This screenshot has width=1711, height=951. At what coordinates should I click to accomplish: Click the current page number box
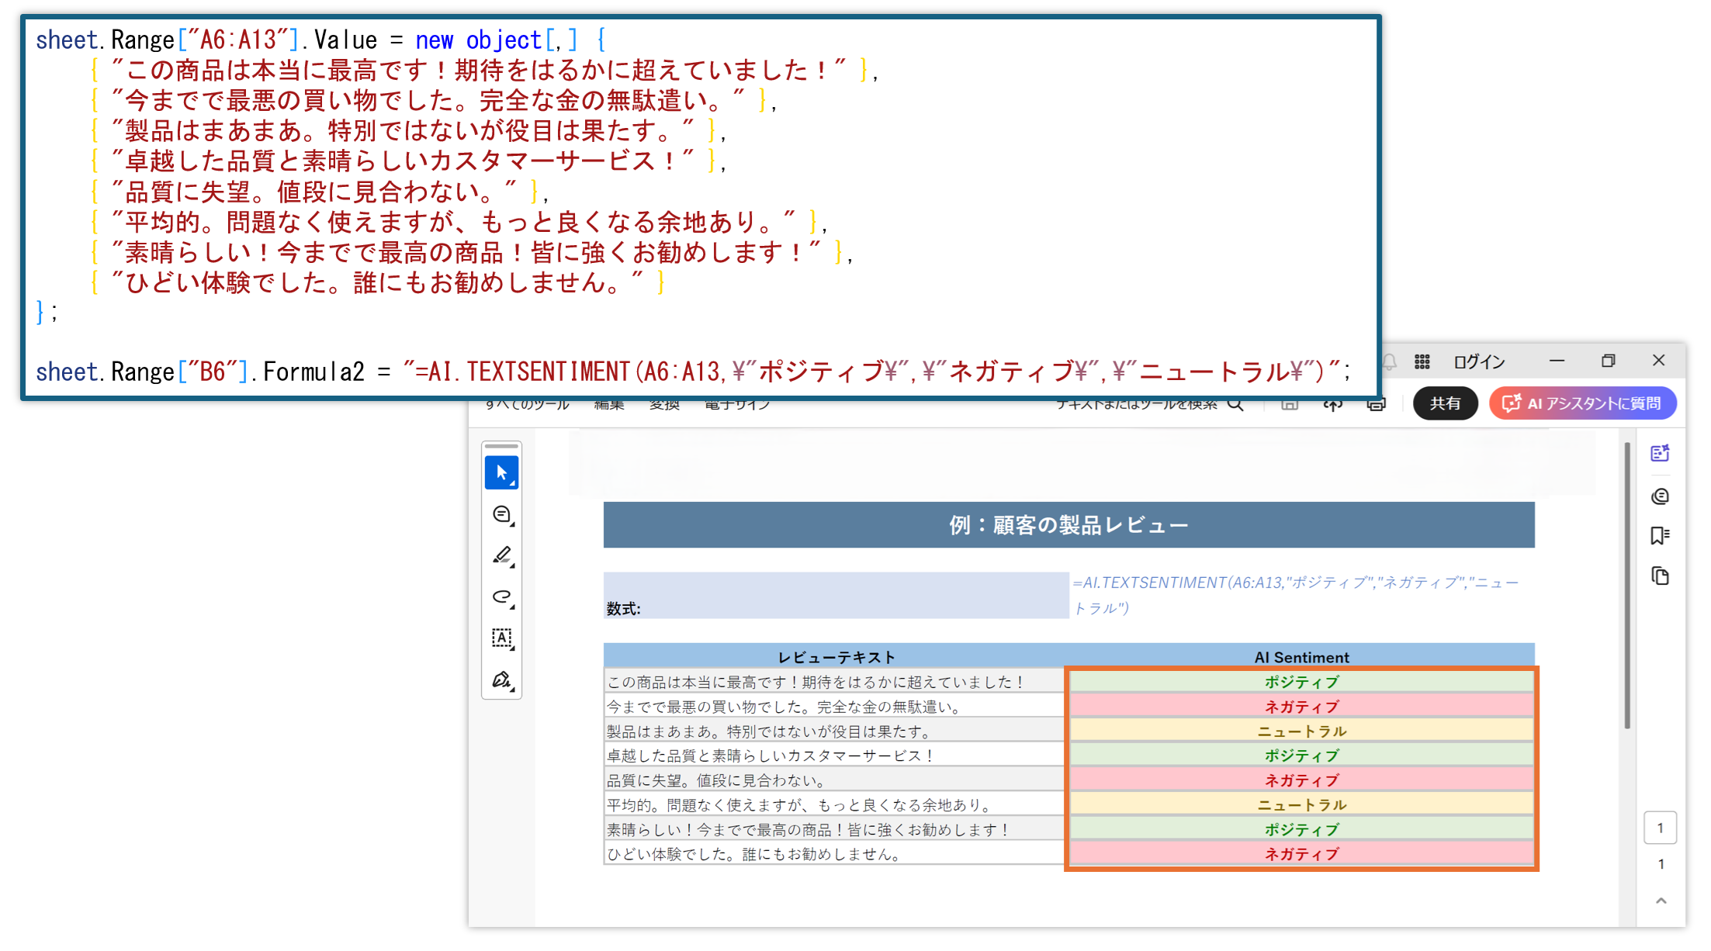(1660, 828)
